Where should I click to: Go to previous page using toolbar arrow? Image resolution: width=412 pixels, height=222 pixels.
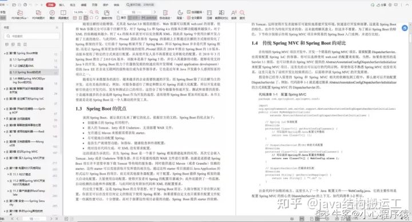tap(118, 12)
